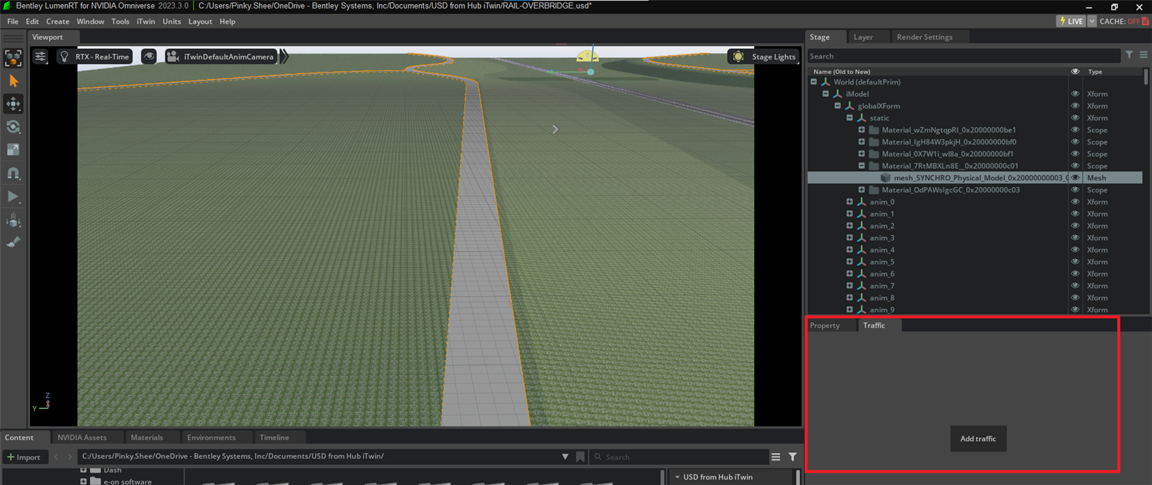The image size is (1152, 485).
Task: Click the selection mode icon in left toolbar
Action: [x=13, y=58]
